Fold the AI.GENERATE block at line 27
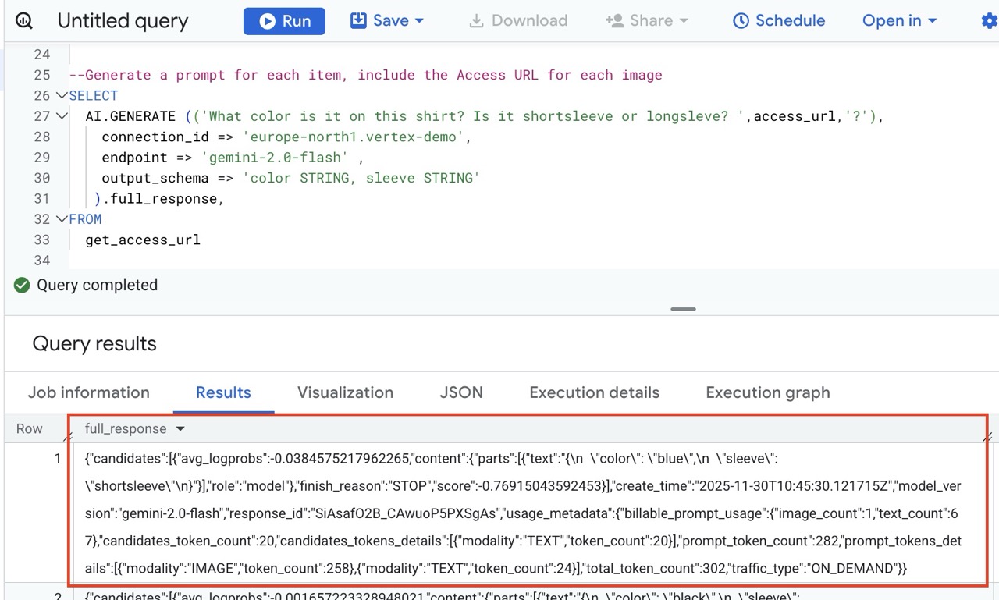This screenshot has height=600, width=999. click(62, 116)
